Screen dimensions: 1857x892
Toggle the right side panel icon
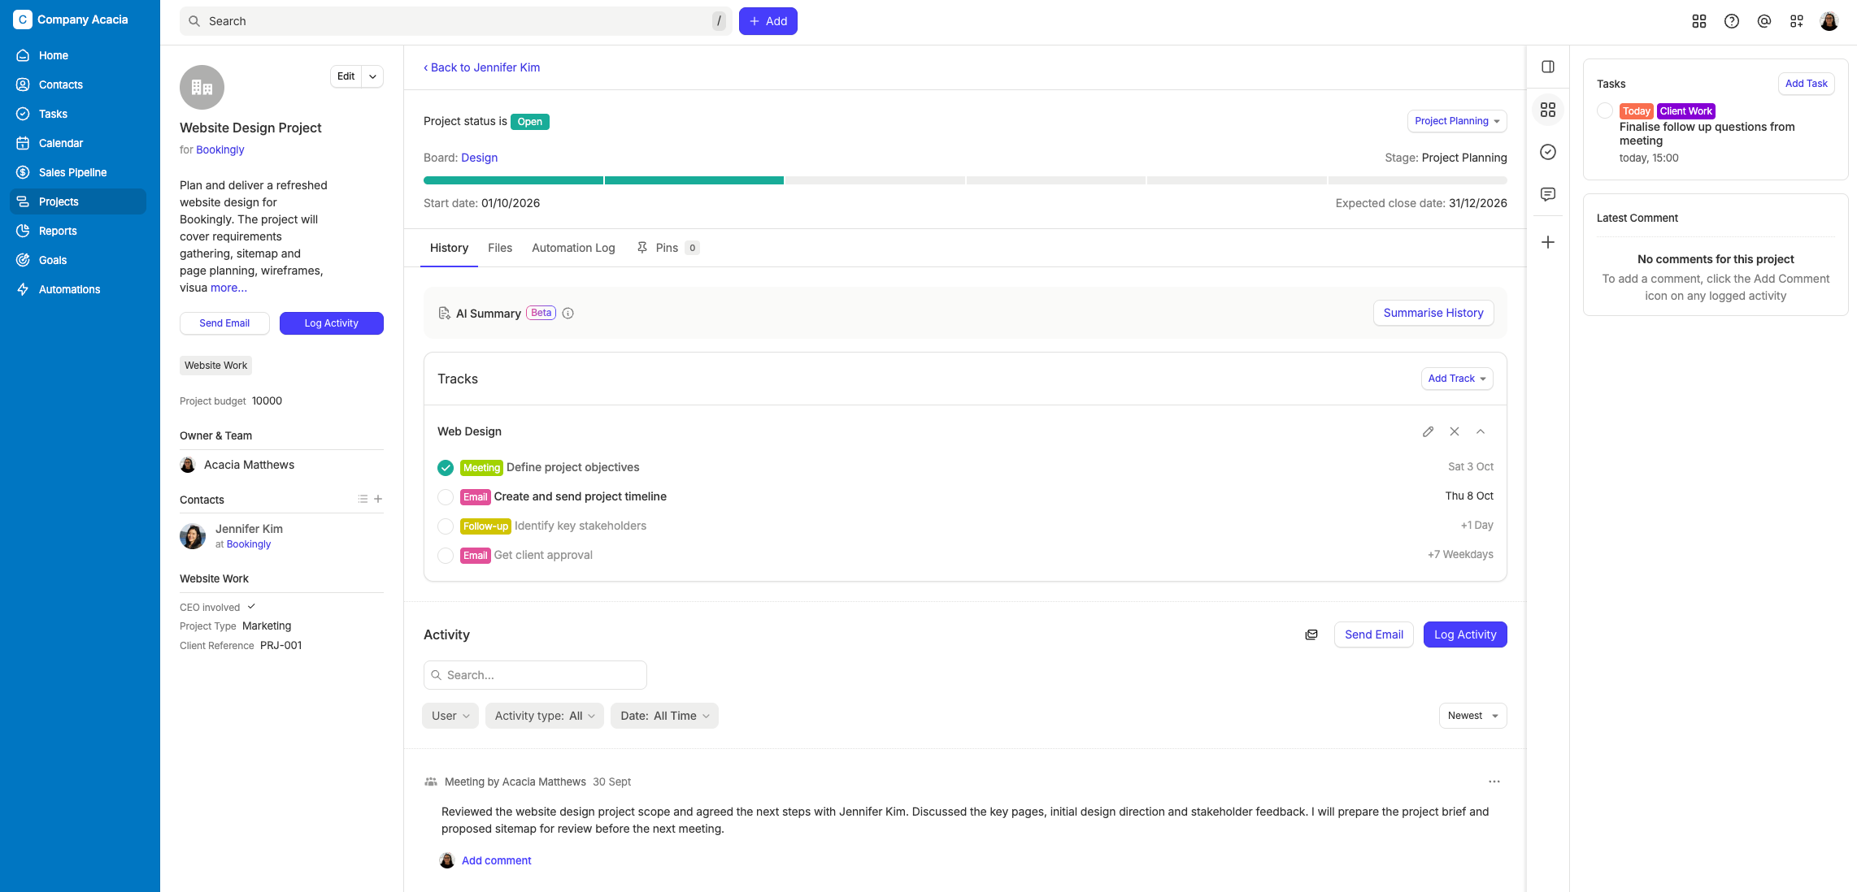click(1548, 67)
